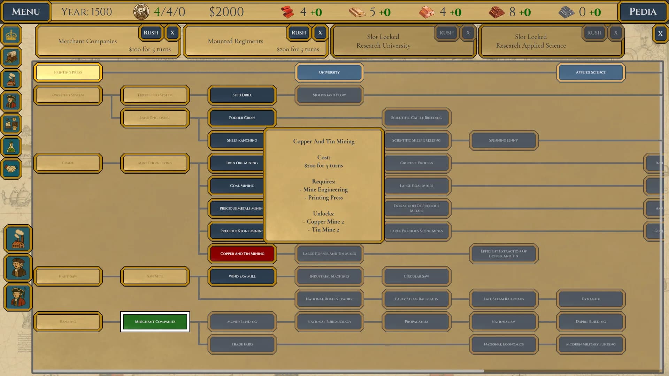
Task: Select the Early Steam Railroads technology
Action: [416, 299]
